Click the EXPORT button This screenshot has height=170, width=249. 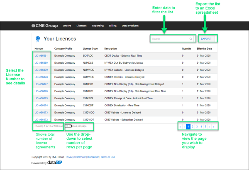pyautogui.click(x=206, y=39)
